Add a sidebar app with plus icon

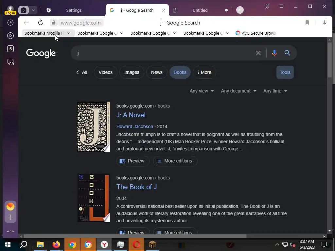[x=10, y=217]
